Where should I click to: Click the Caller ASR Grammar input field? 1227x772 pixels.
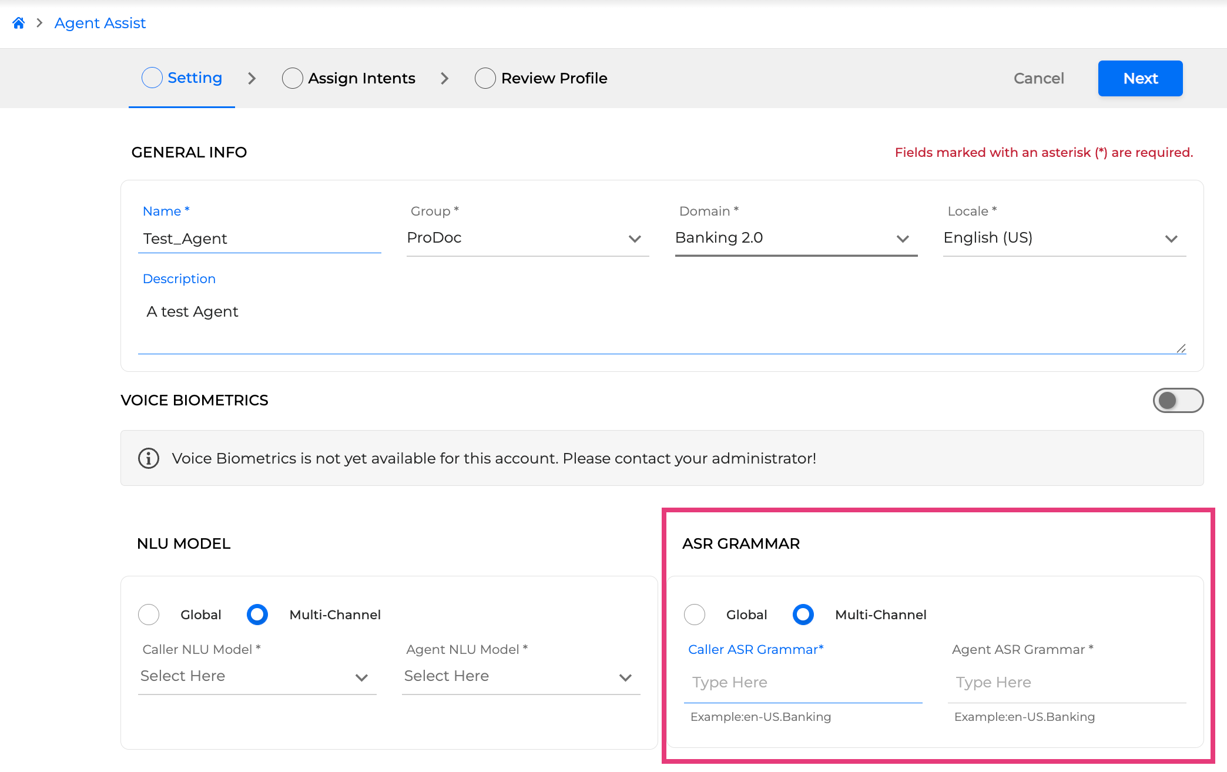803,683
